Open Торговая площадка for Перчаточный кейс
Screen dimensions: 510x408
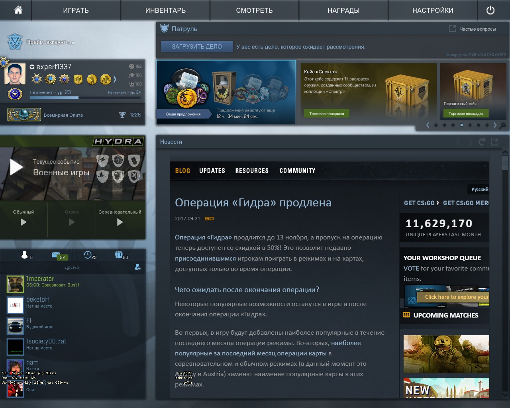point(466,114)
